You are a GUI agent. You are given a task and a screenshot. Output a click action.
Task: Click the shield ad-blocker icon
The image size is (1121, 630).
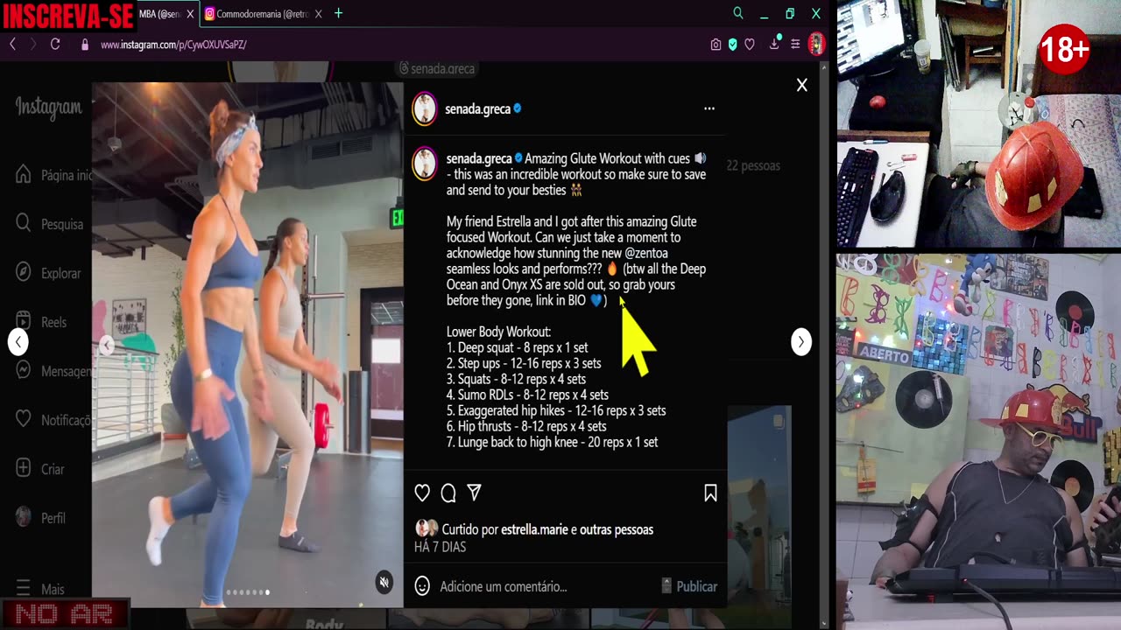[732, 45]
